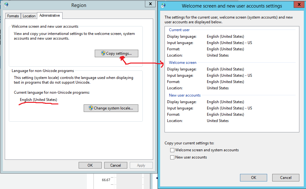
Task: Click the New user accounts section heading
Action: [x=185, y=95]
